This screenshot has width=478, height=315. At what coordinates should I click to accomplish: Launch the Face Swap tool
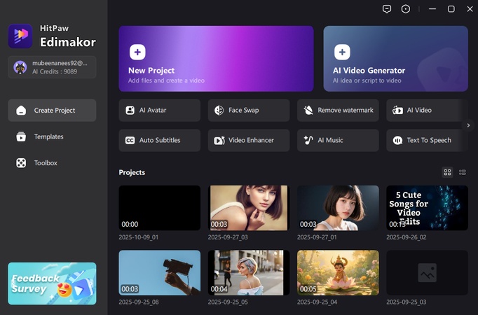coord(248,111)
